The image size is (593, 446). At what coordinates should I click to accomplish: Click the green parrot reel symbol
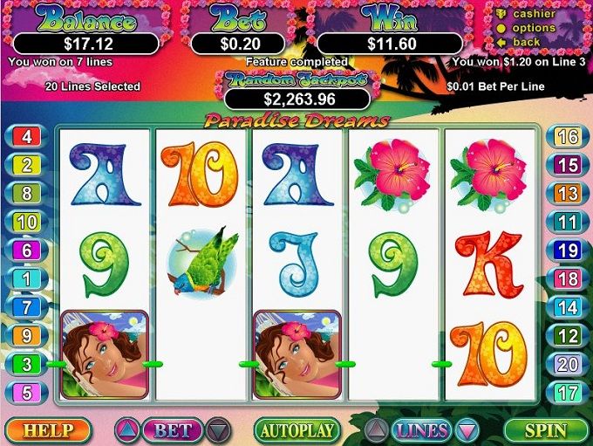coord(202,262)
